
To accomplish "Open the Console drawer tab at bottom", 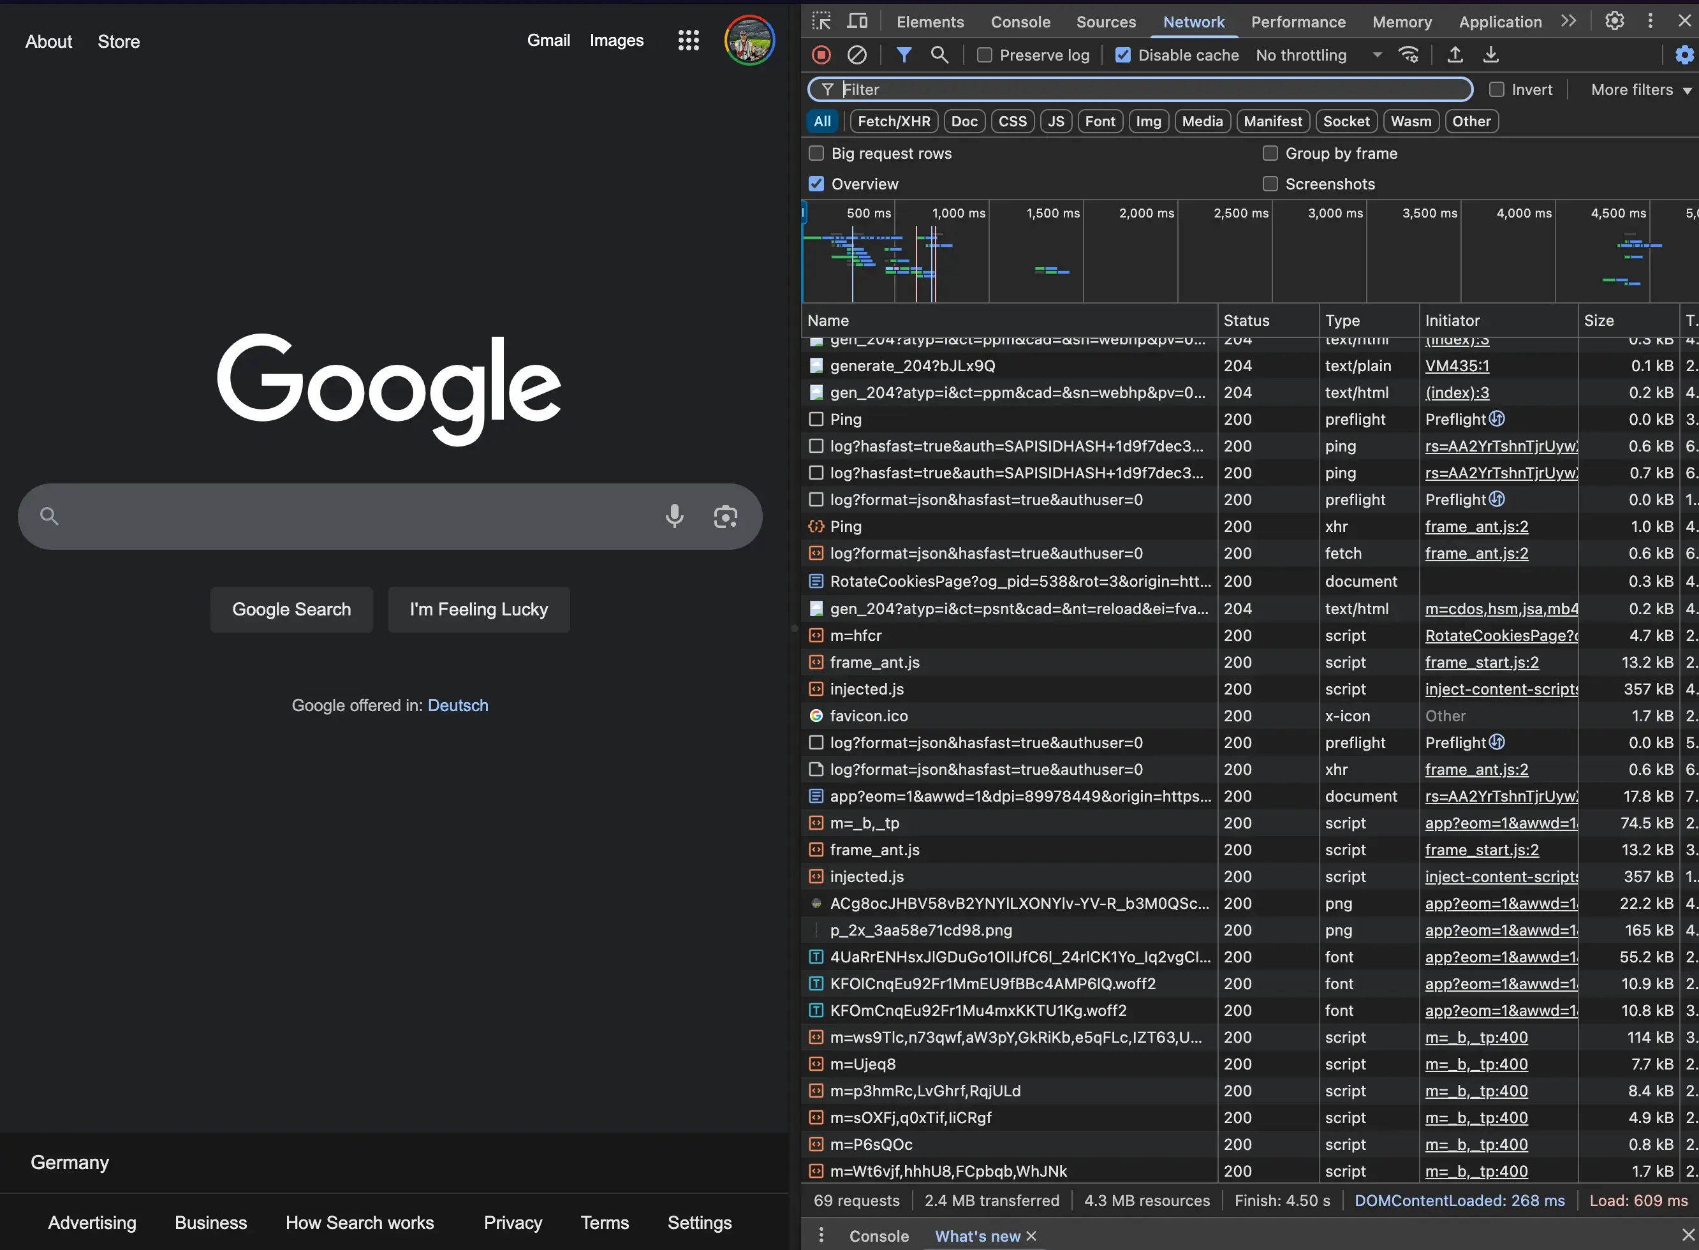I will pos(878,1235).
